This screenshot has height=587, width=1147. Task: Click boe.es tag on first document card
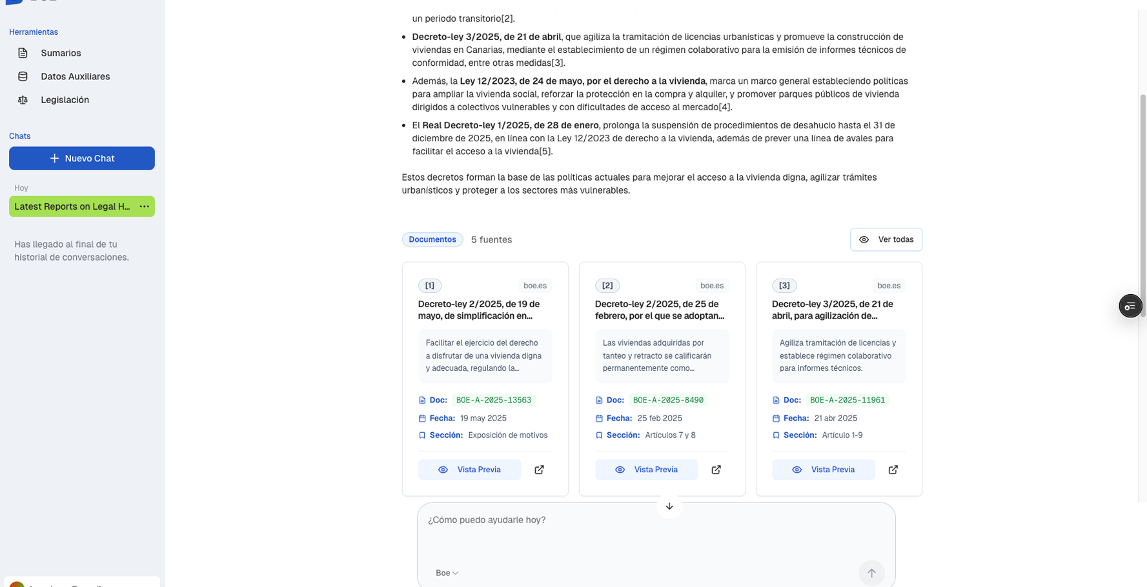tap(535, 285)
